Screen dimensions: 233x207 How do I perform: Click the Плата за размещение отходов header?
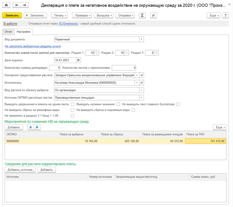[162, 134]
